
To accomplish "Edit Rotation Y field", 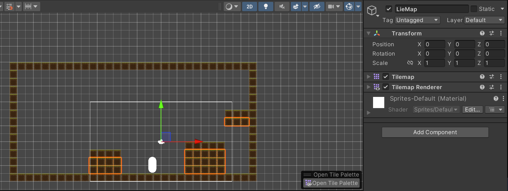I will pyautogui.click(x=465, y=54).
